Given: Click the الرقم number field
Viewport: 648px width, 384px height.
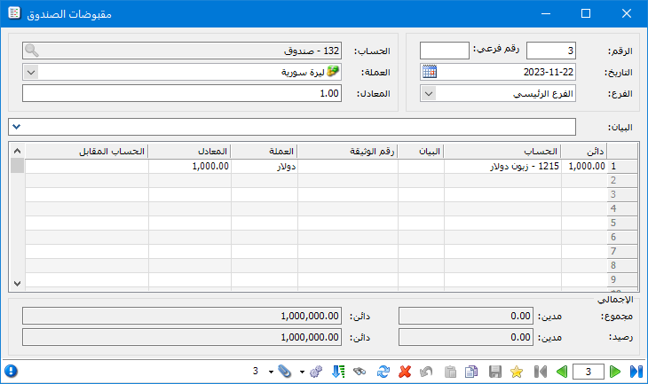Looking at the screenshot, I should coord(551,51).
